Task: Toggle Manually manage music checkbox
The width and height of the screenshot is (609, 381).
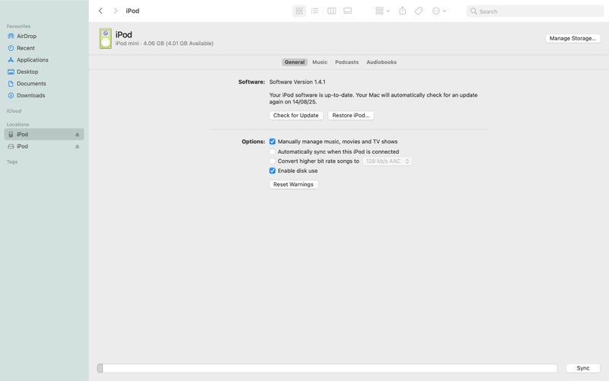Action: (273, 142)
